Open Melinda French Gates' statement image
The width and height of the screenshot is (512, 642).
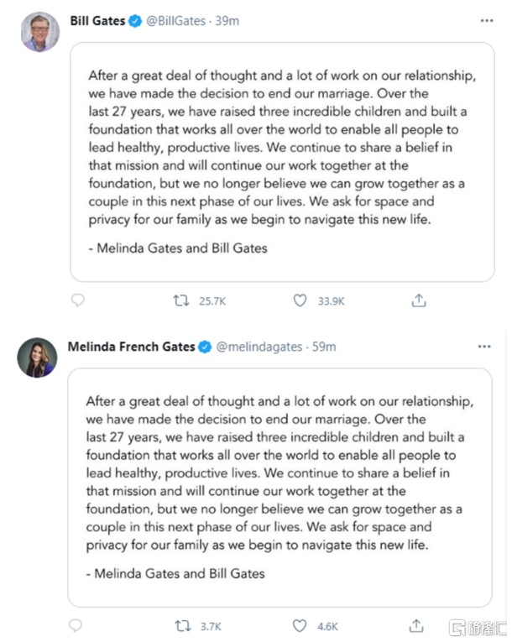(280, 487)
